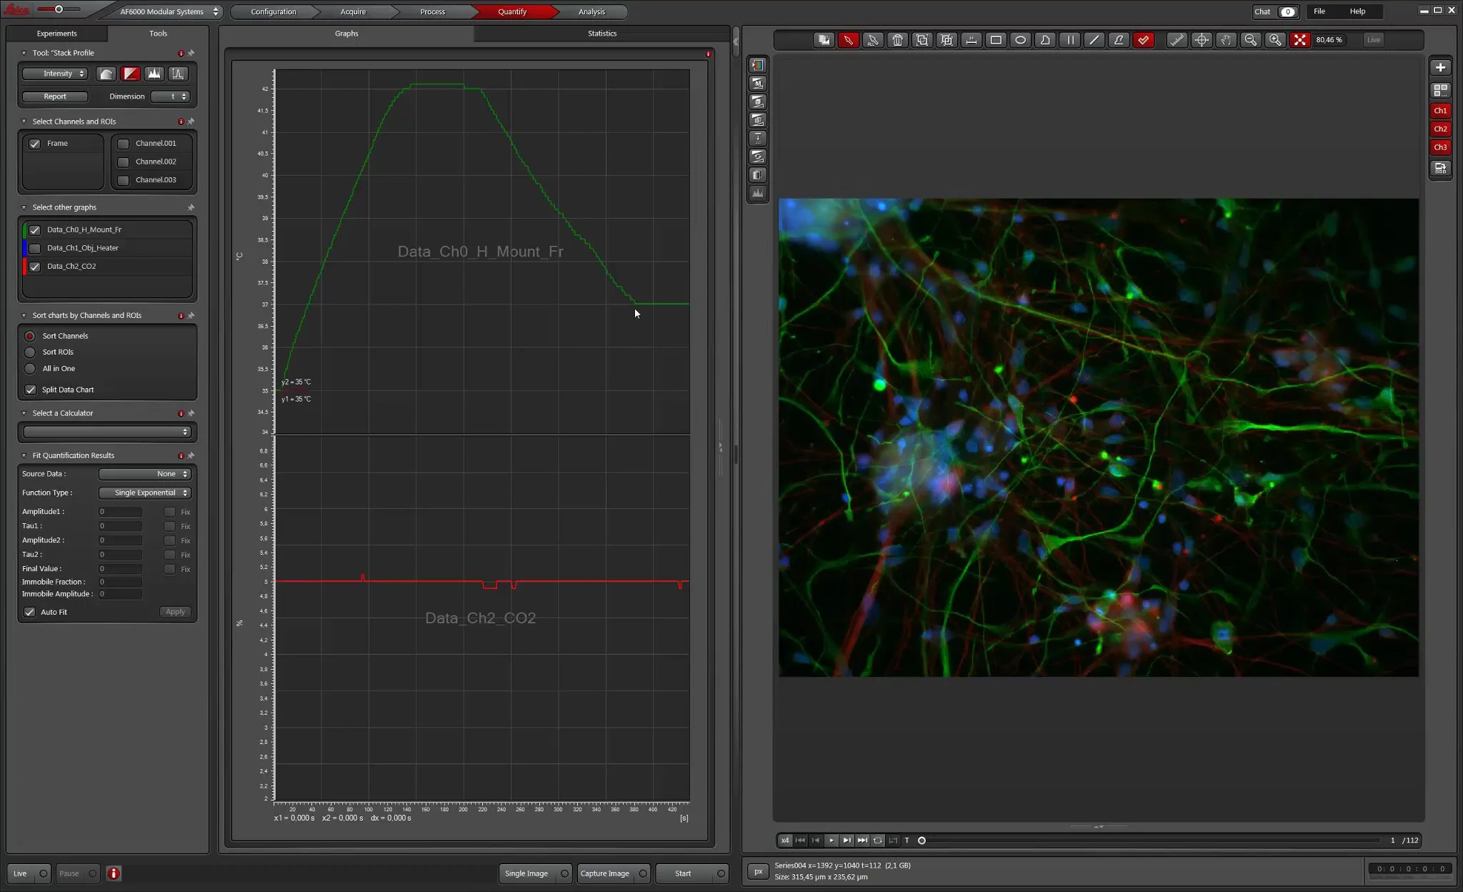Open the Source Data dropdown
This screenshot has width=1463, height=892.
tap(144, 473)
